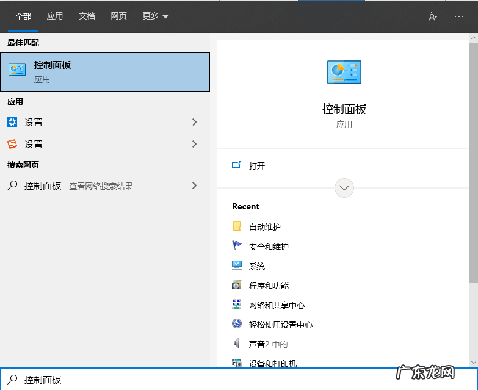
Task: Click the 控制面板 title in preview pane
Action: [x=344, y=109]
